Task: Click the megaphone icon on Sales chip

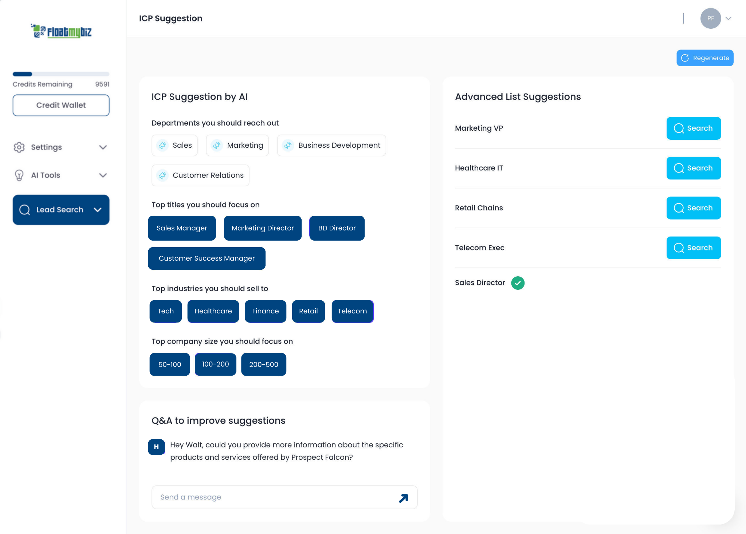Action: click(162, 145)
